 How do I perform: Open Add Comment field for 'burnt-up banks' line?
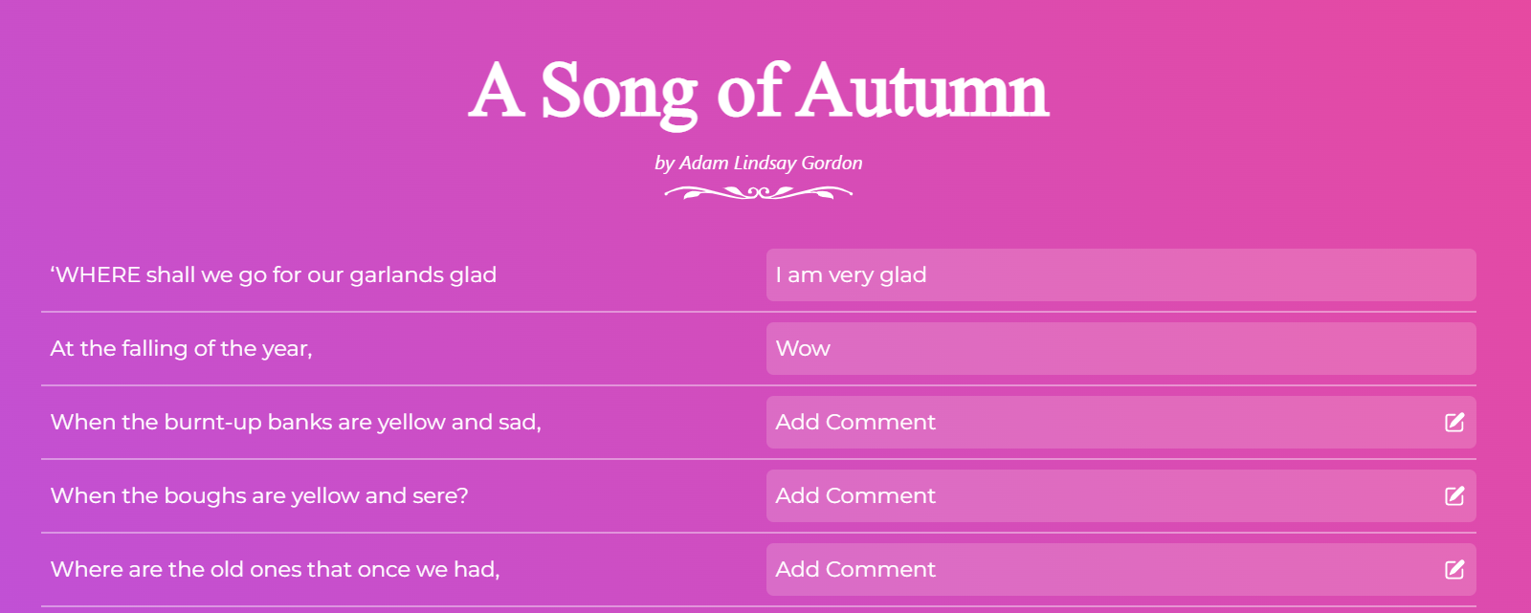click(x=1100, y=422)
